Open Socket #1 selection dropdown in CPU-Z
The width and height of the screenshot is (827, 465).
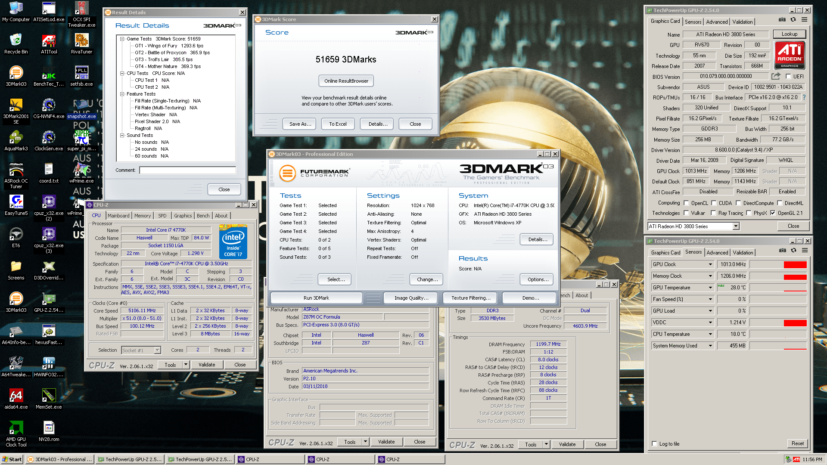click(158, 350)
